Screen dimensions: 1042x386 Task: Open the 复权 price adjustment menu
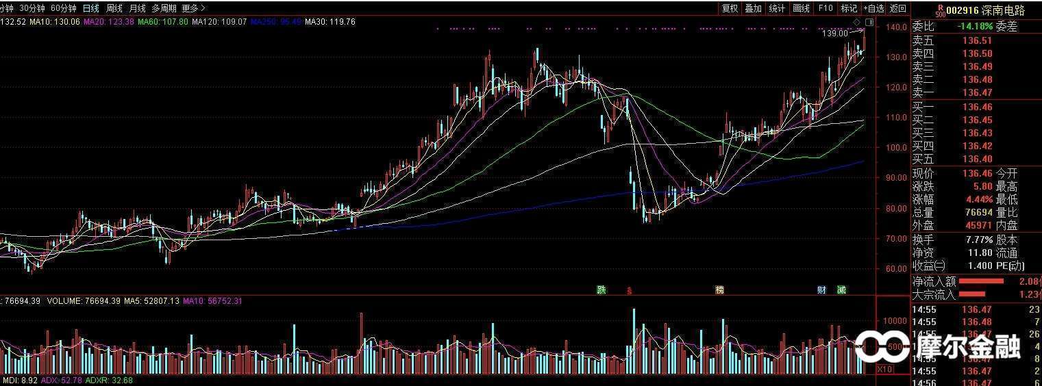[x=730, y=8]
